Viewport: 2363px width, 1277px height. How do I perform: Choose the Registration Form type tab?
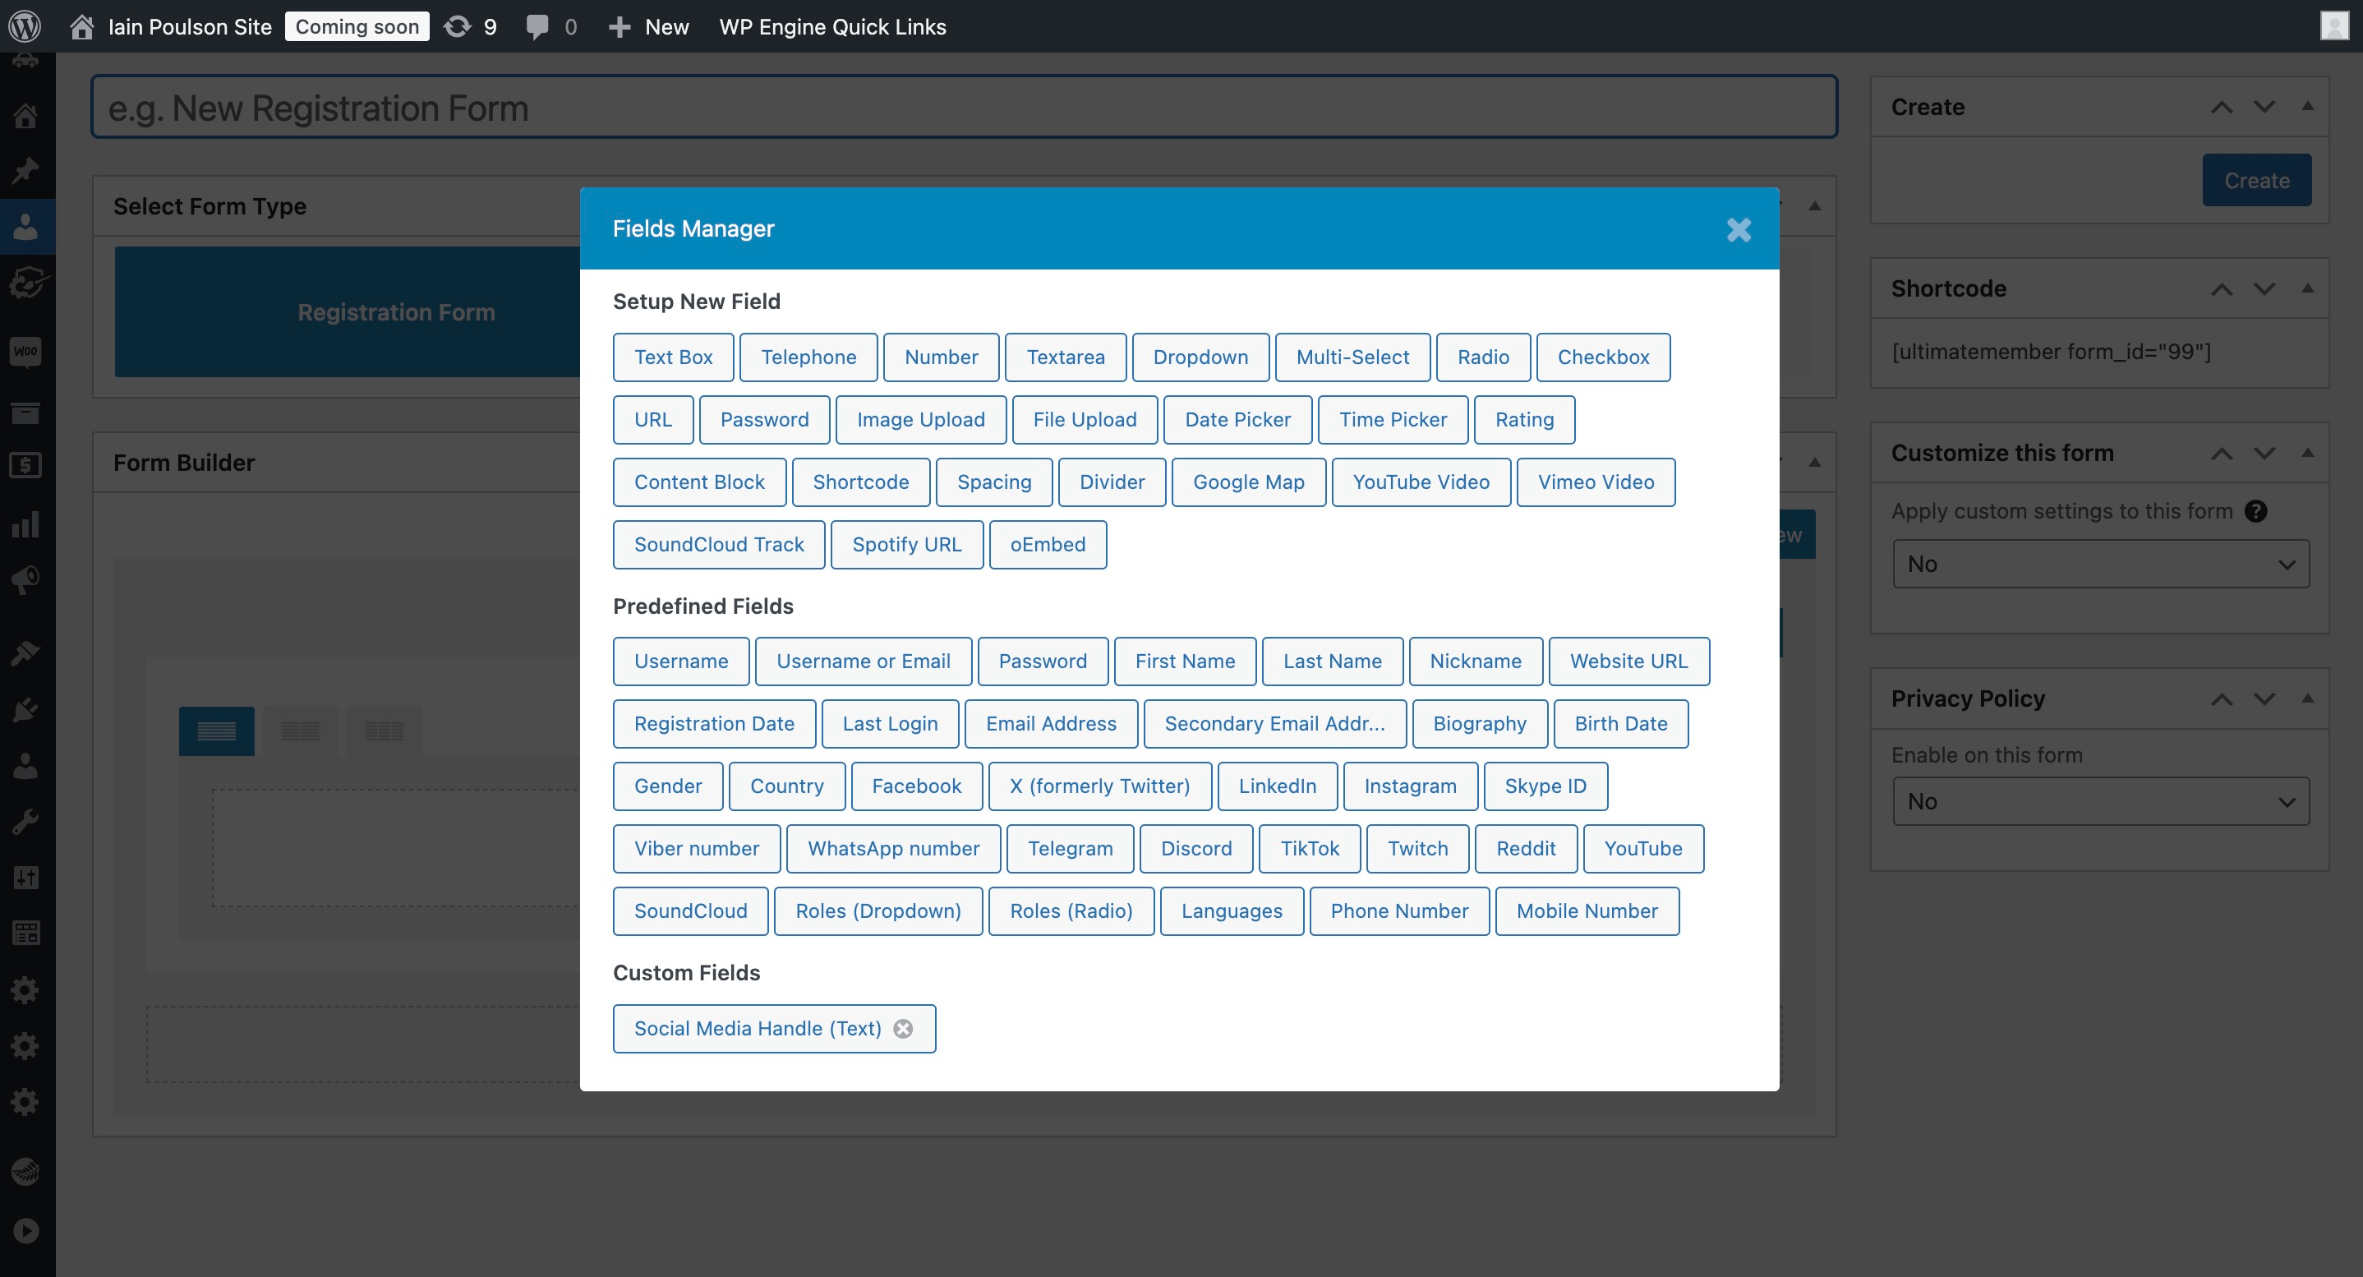pos(395,312)
